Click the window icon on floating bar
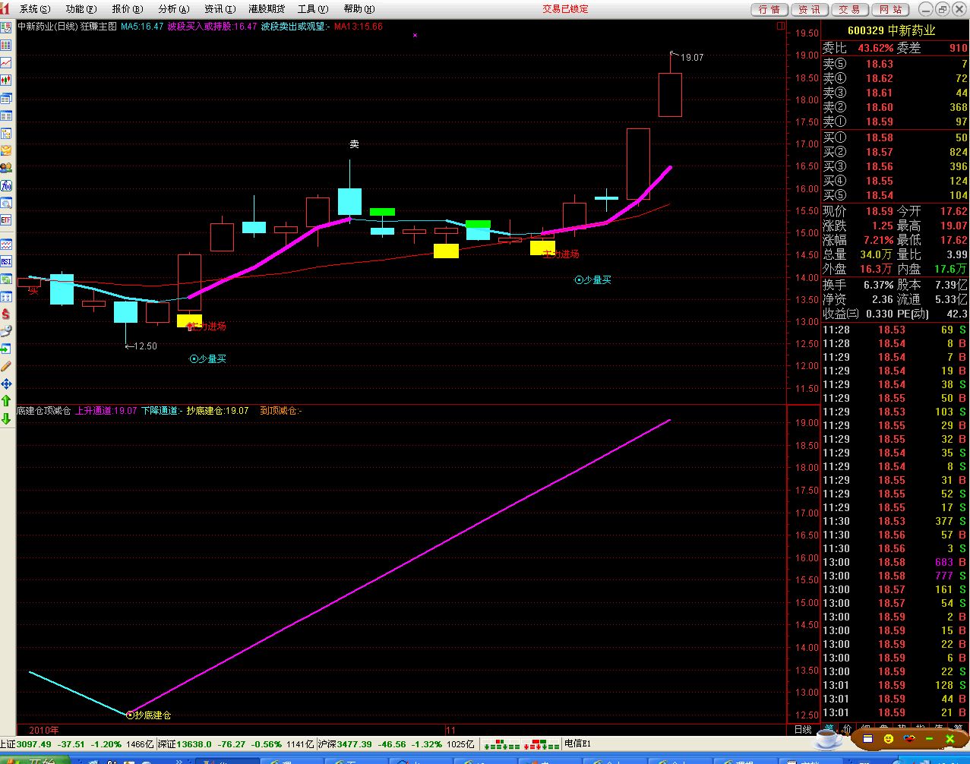The width and height of the screenshot is (970, 764). click(868, 738)
